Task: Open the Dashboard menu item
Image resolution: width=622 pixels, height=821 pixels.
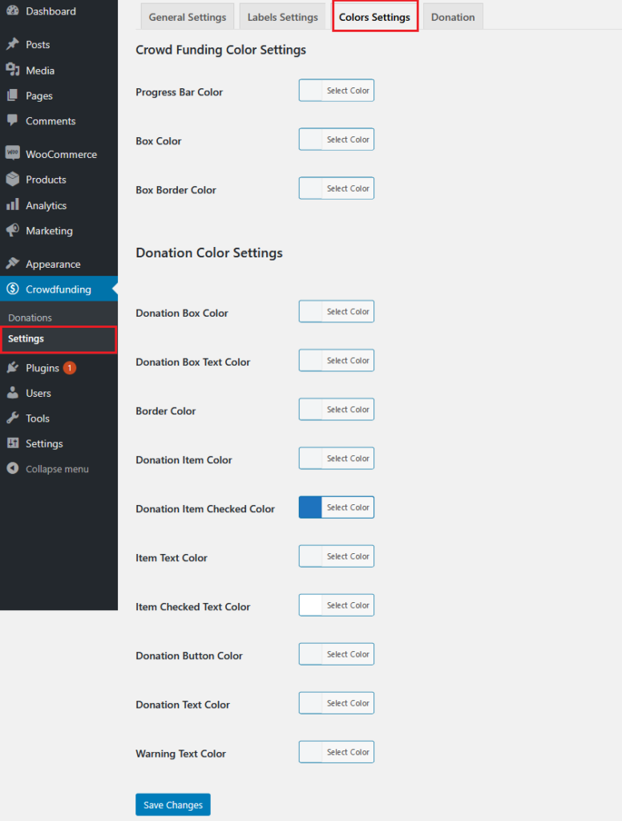Action: tap(59, 11)
